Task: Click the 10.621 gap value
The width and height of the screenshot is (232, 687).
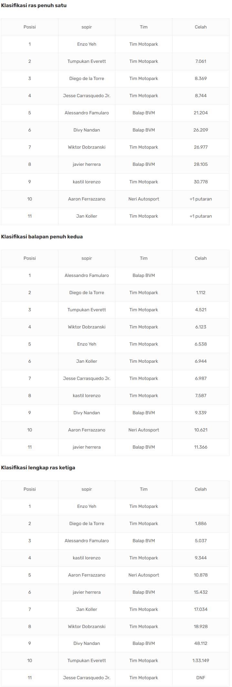Action: [201, 430]
